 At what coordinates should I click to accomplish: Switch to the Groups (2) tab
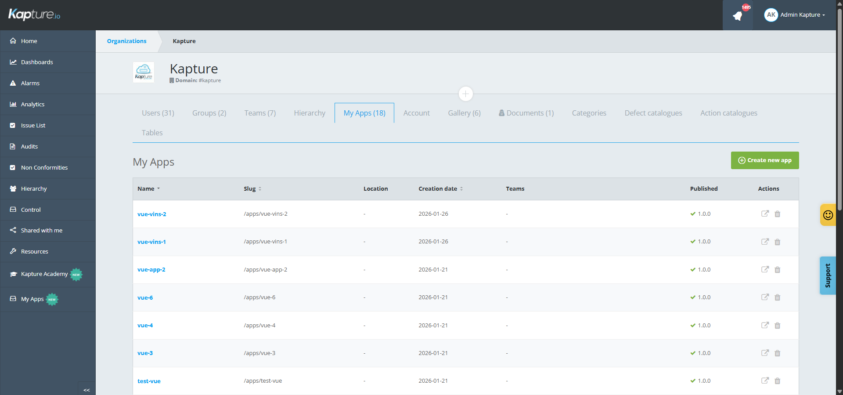tap(209, 113)
